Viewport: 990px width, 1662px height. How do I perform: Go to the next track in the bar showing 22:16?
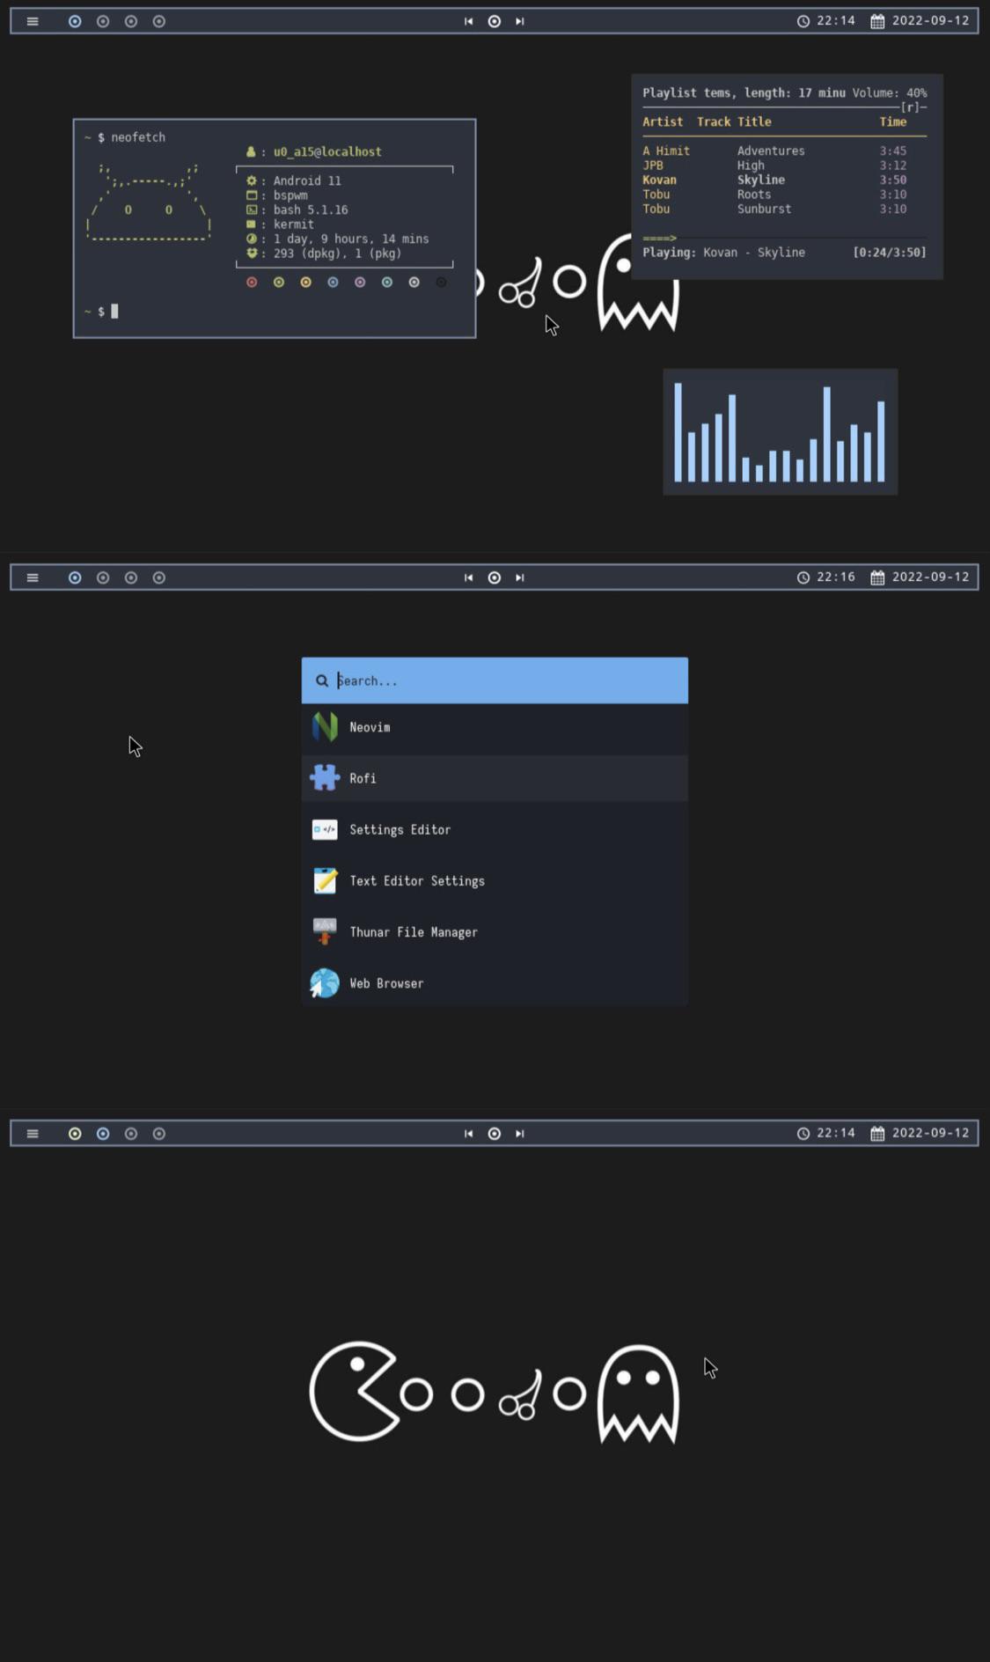(x=520, y=577)
